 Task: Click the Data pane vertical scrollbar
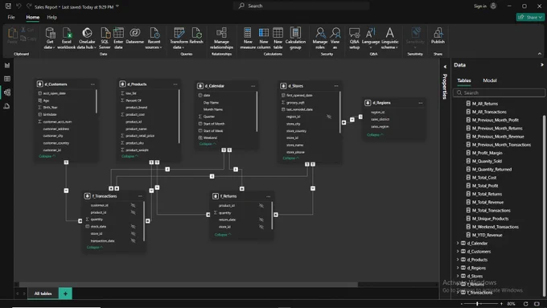(544, 206)
